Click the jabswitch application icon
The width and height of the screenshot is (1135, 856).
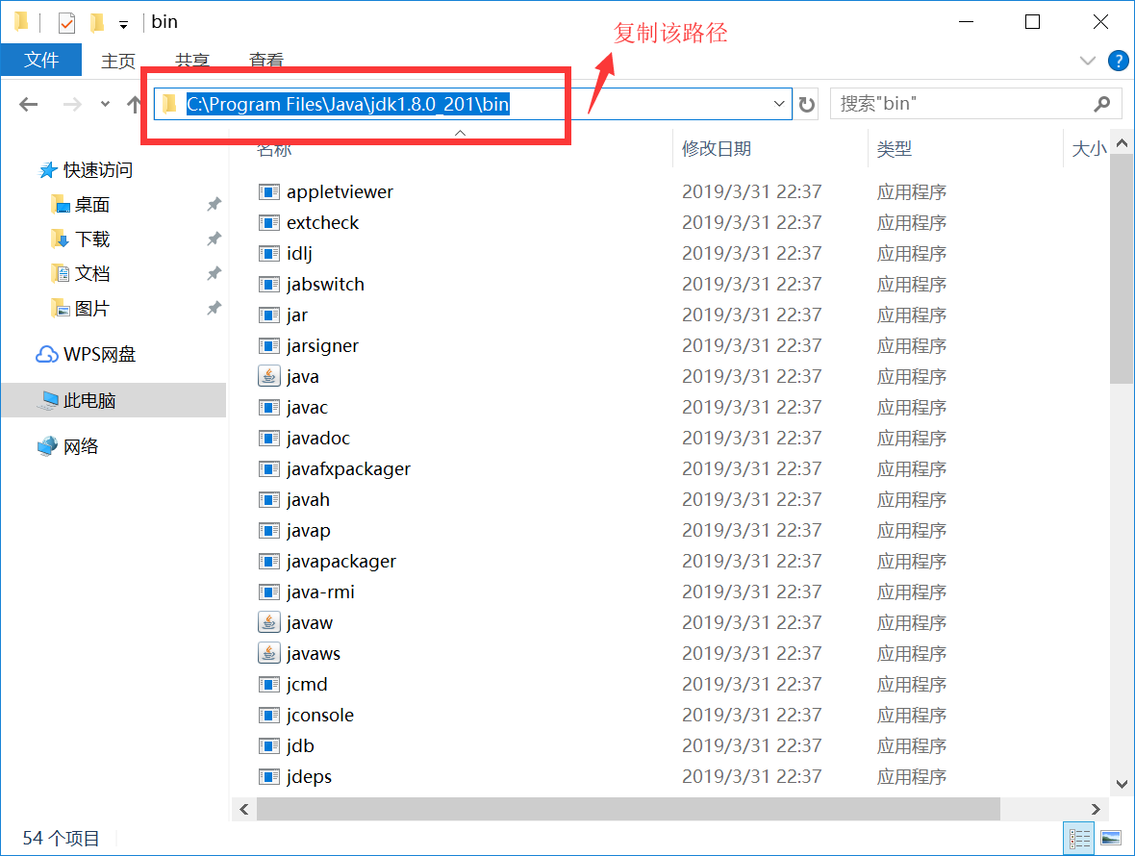(268, 285)
